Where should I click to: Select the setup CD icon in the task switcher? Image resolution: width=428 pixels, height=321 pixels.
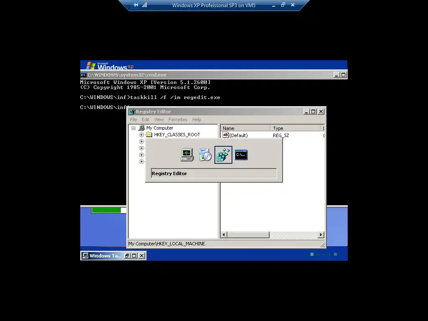pyautogui.click(x=205, y=155)
